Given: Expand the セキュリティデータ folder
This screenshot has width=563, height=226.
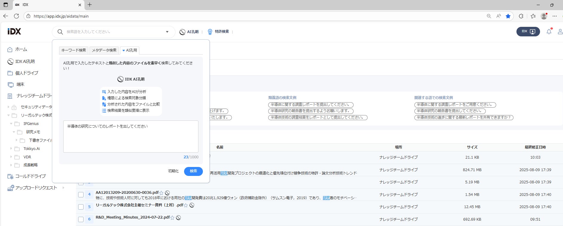Looking at the screenshot, I should point(9,107).
